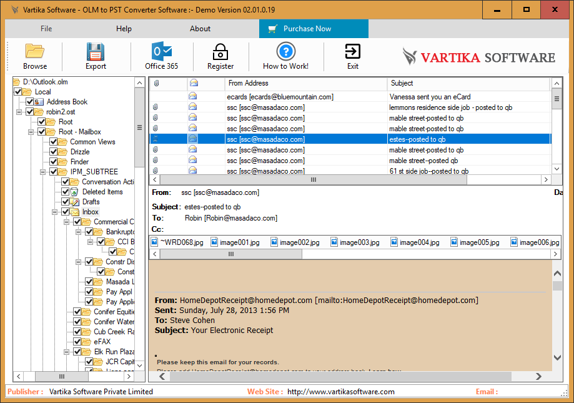
Task: Click the folder tree scroll right arrow
Action: click(x=129, y=376)
